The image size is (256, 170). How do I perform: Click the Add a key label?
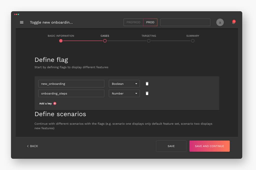[45, 103]
